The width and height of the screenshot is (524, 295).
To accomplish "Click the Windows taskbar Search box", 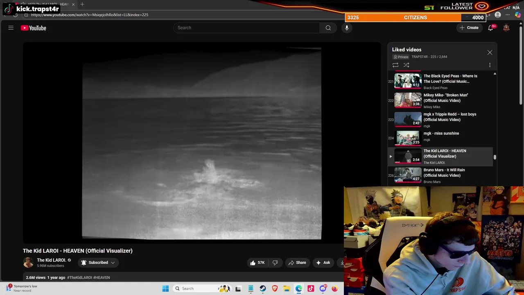I will pyautogui.click(x=203, y=288).
